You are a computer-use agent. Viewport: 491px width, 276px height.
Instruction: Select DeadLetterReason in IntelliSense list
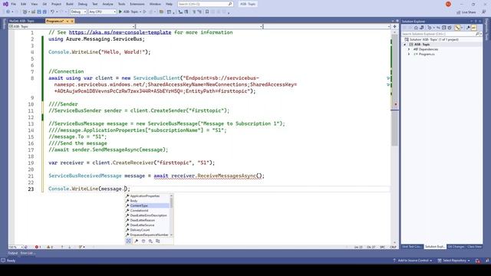click(x=142, y=220)
